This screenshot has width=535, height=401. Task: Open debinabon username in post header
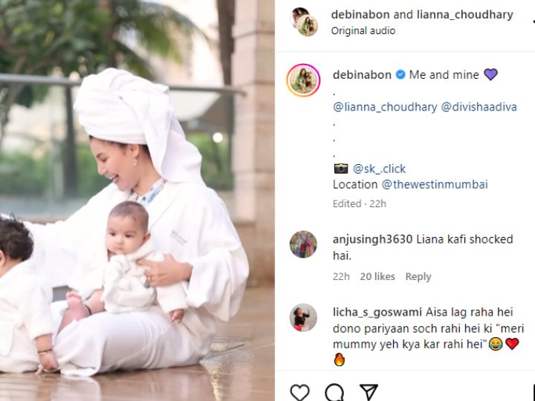(x=360, y=15)
